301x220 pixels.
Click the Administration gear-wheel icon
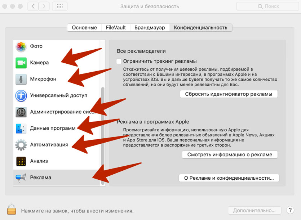point(21,112)
